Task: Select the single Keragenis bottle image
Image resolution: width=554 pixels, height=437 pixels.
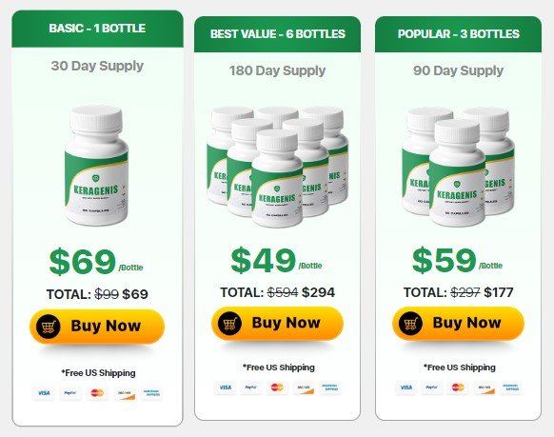Action: tap(97, 166)
